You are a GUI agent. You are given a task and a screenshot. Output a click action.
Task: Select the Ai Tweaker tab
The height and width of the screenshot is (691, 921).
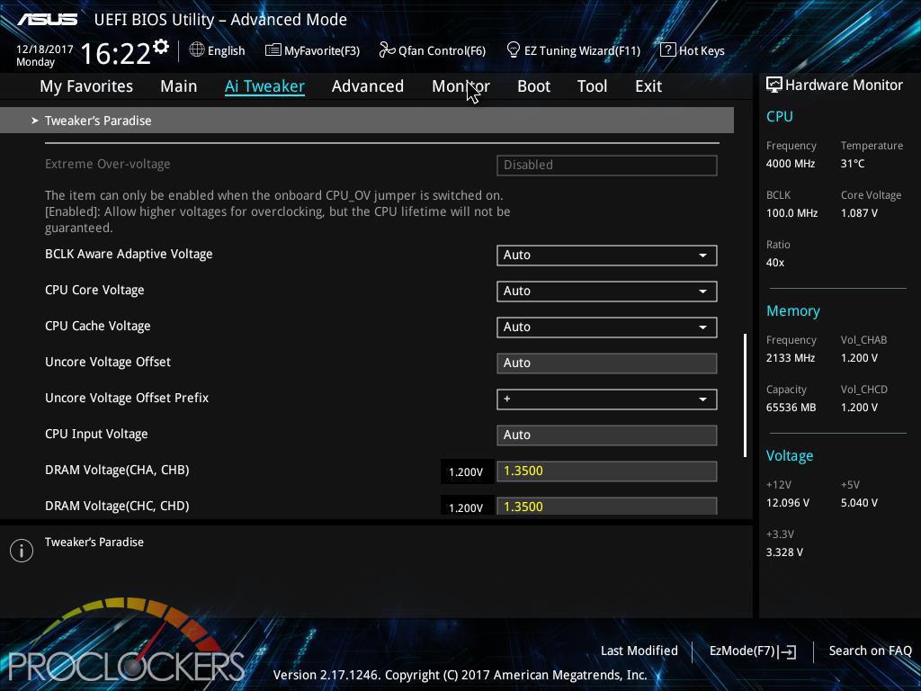tap(264, 86)
